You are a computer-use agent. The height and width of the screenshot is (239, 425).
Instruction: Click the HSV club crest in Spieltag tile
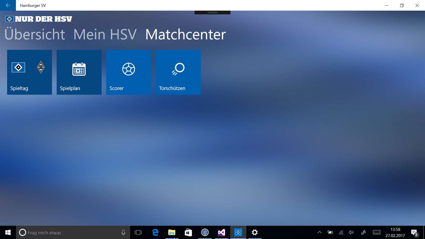18,68
